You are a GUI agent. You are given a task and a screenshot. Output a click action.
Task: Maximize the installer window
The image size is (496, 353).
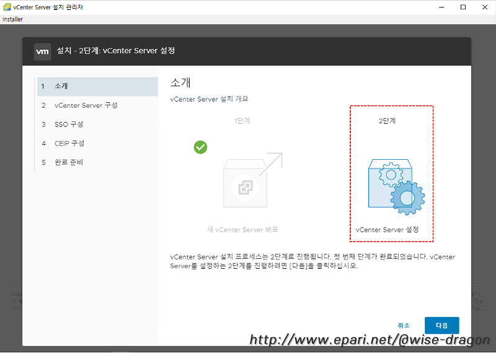463,7
